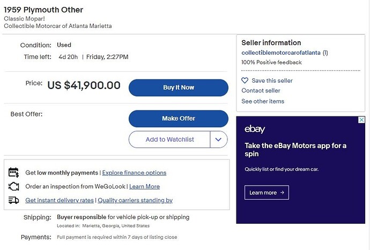The image size is (370, 250).
Task: Click the eBay logo in the ad
Action: pyautogui.click(x=255, y=129)
